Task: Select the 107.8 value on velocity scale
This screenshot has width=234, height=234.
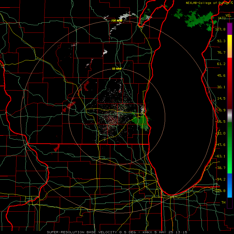Action: pyautogui.click(x=220, y=29)
